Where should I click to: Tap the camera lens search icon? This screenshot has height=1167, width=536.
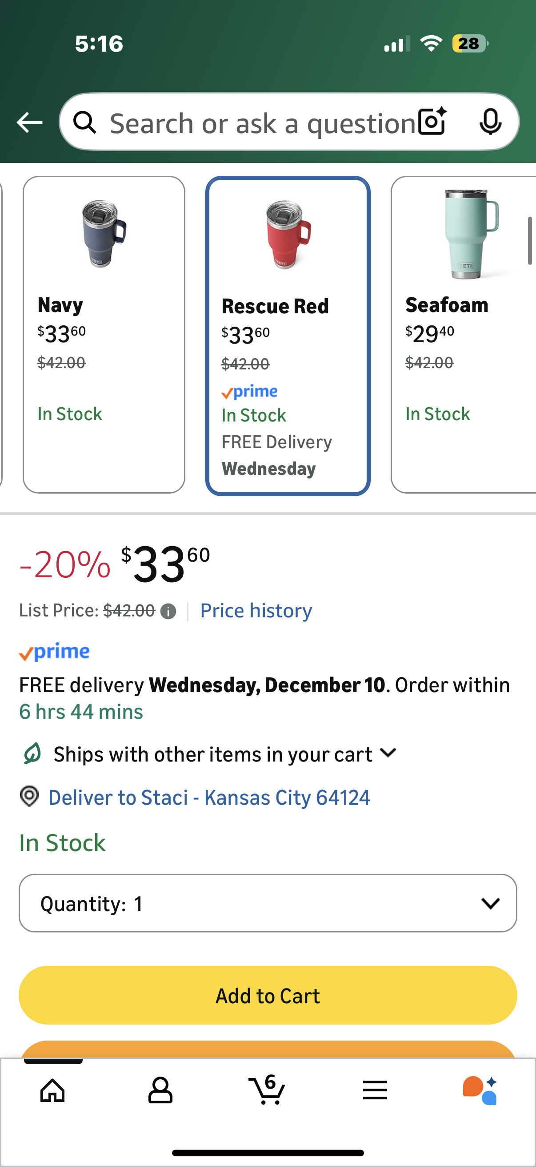point(432,122)
